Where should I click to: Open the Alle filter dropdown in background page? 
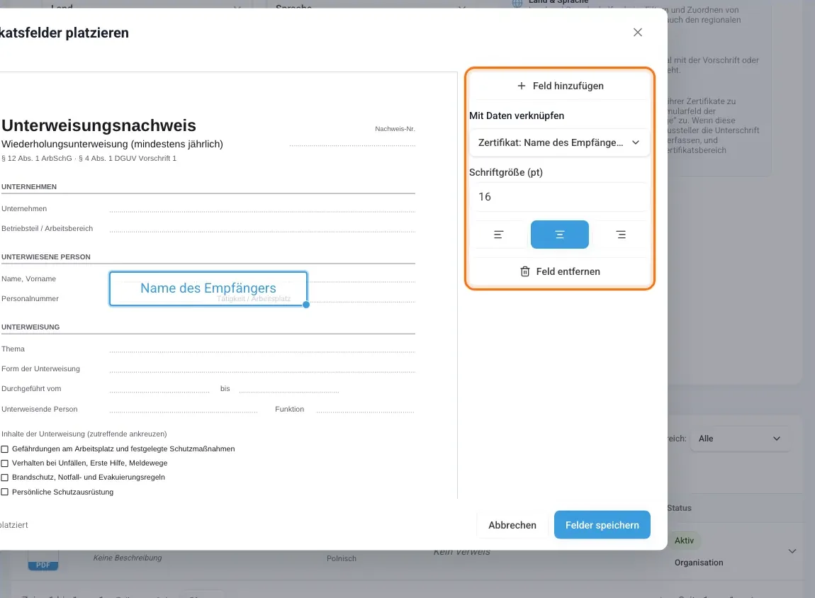tap(738, 439)
